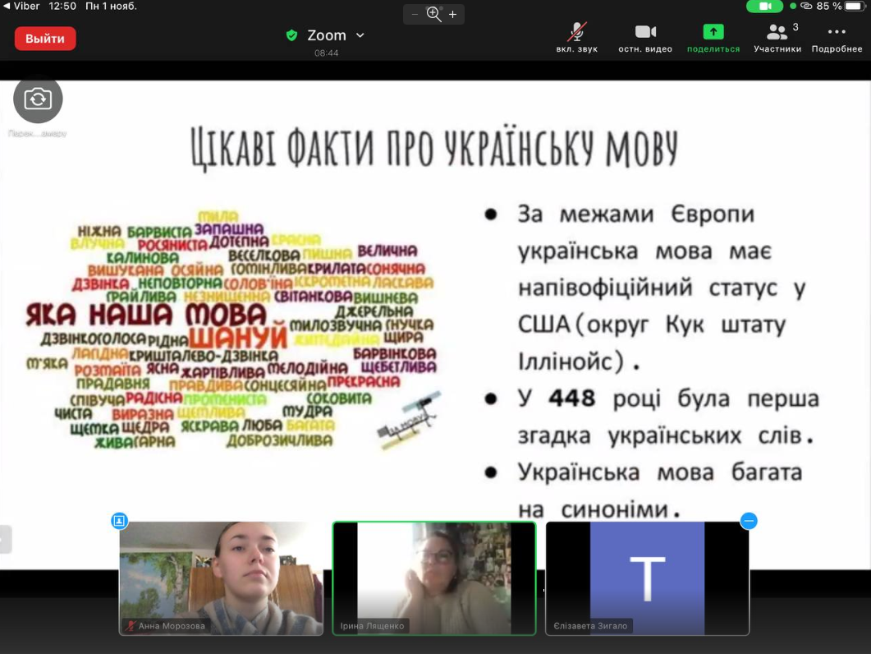Image resolution: width=871 pixels, height=654 pixels.
Task: Expand the chevron next to Zoom title
Action: tap(360, 35)
